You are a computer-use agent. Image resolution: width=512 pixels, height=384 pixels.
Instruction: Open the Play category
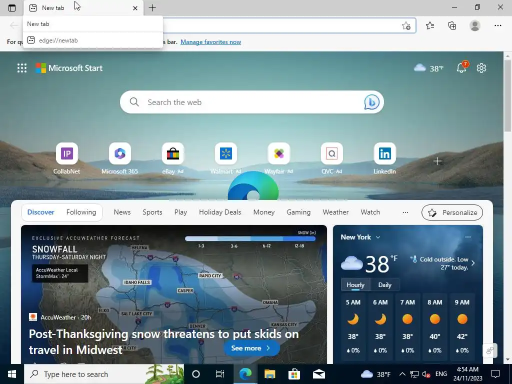(x=180, y=212)
